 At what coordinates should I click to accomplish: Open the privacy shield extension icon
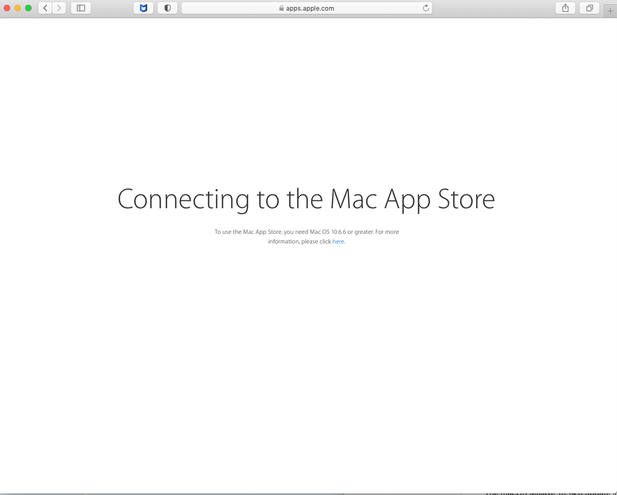pos(167,8)
